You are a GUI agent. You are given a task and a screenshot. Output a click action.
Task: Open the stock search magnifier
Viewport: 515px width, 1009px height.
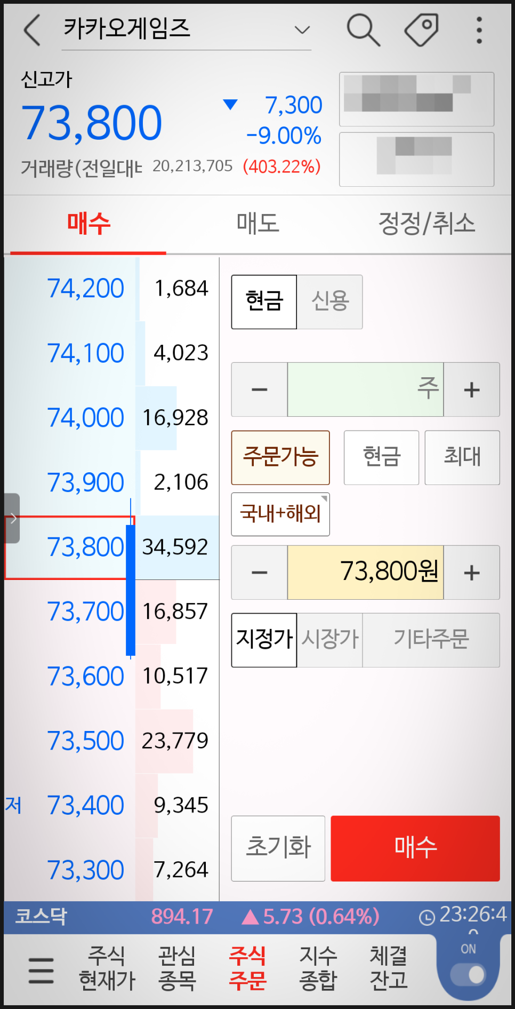click(x=363, y=29)
